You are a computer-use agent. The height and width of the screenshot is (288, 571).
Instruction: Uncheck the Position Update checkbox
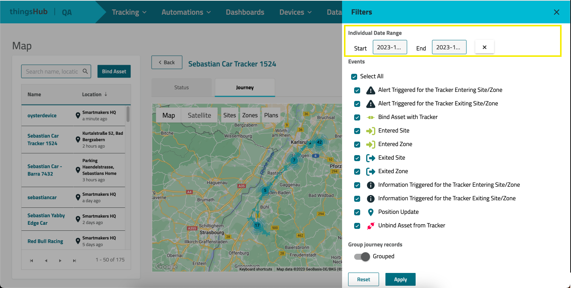(x=357, y=212)
